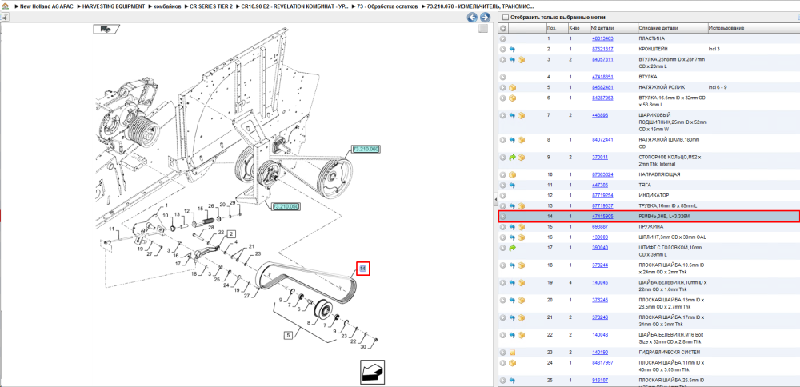The width and height of the screenshot is (800, 387).
Task: Select description 'РЕМЕНЬ,3НВ, L=3.326М'
Action: click(662, 217)
